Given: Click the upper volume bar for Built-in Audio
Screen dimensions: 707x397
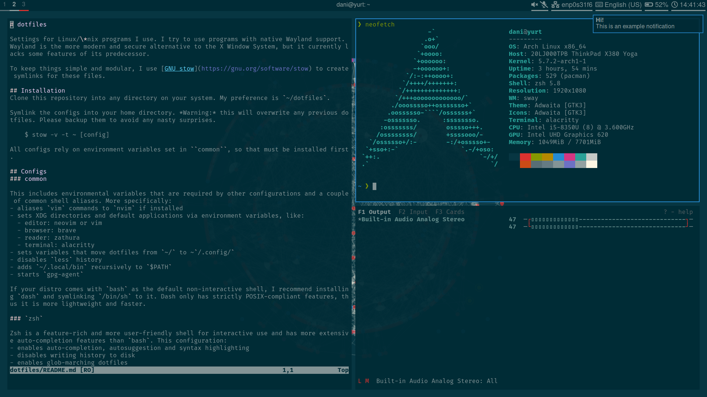Looking at the screenshot, I should (x=608, y=219).
